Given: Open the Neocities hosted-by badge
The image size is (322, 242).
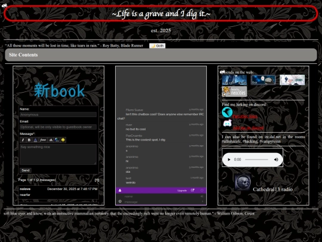Looking at the screenshot, I should 234,91.
